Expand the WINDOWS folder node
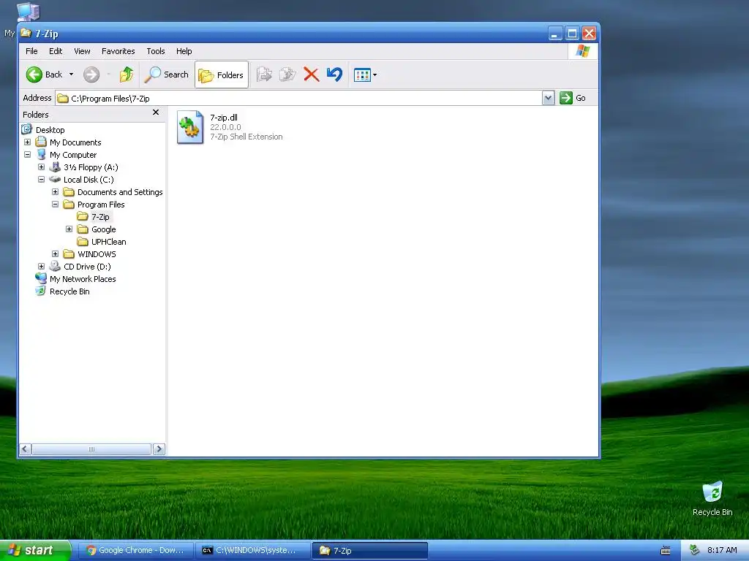 pos(55,253)
